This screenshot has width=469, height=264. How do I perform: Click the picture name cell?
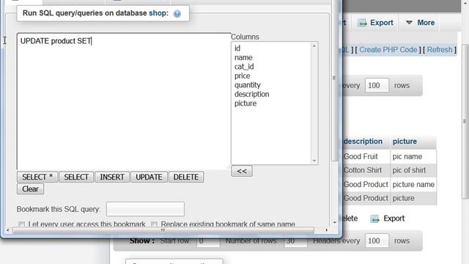coord(413,184)
